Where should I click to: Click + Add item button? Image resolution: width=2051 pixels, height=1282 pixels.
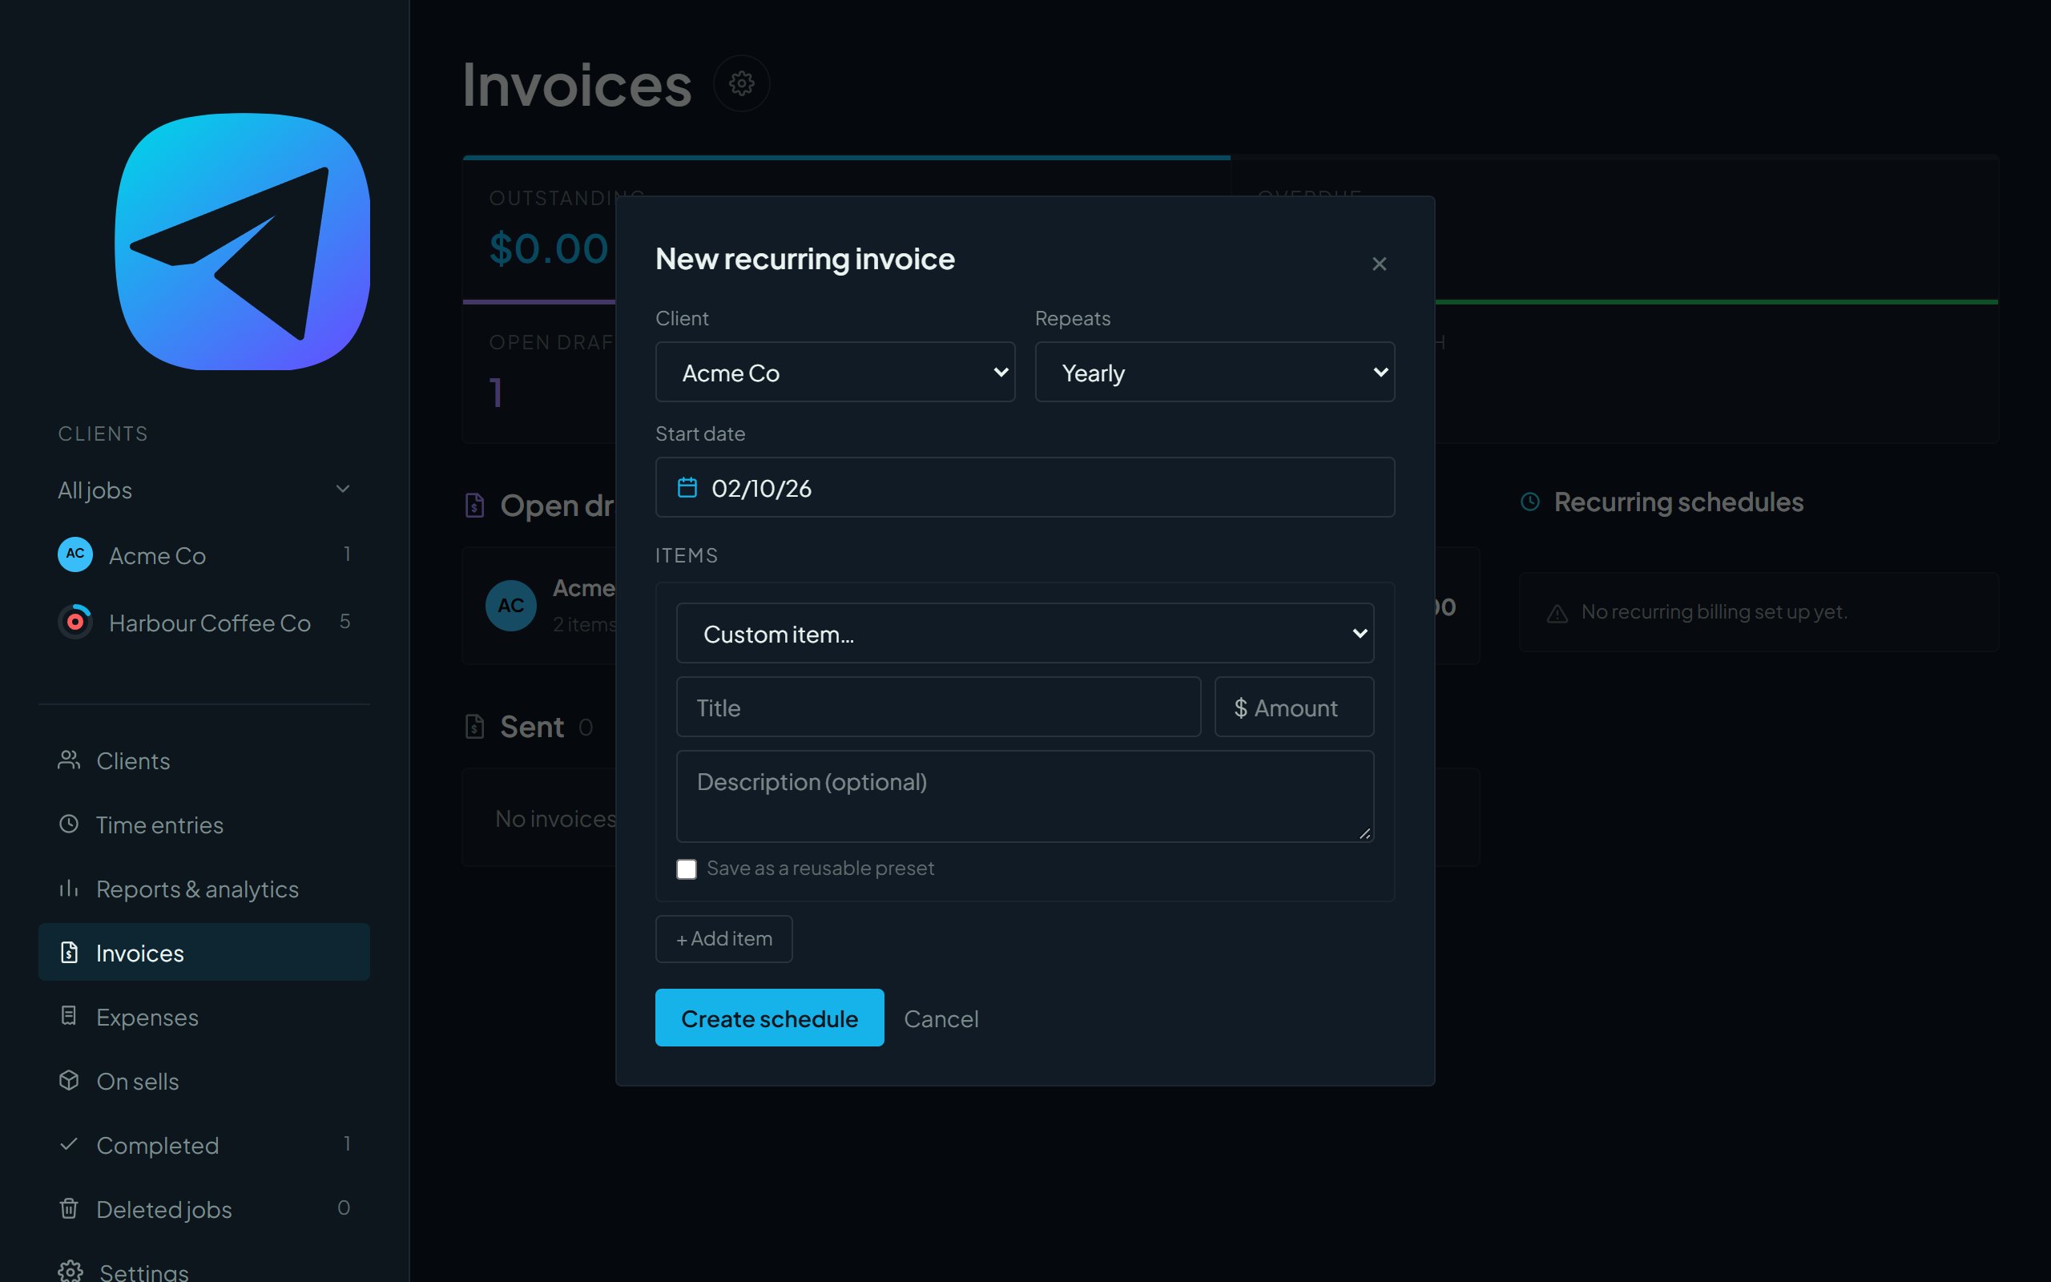tap(723, 938)
